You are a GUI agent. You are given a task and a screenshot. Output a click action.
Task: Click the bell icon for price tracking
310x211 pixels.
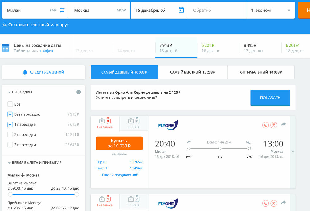point(25,72)
